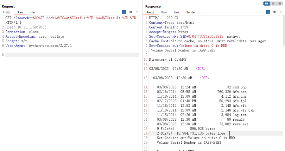Click the Content-Length: 1729 line
285x151 pixels.
168,27
